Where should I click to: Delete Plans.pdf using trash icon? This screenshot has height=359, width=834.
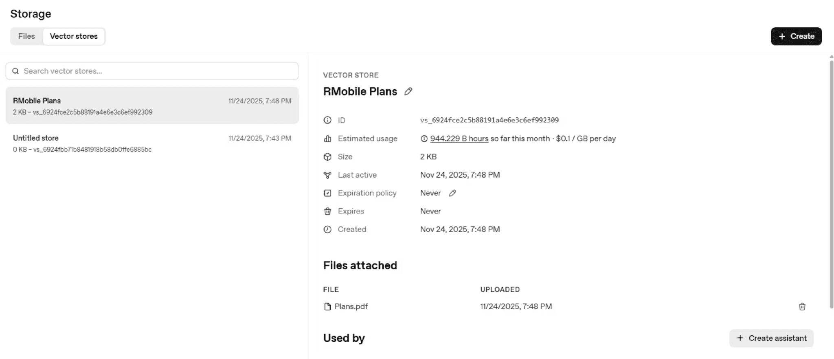coord(802,306)
